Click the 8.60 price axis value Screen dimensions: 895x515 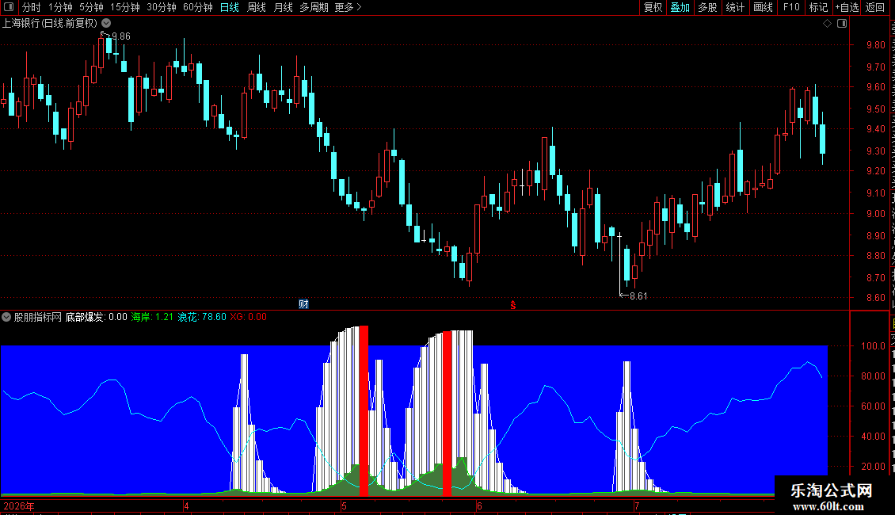click(875, 297)
